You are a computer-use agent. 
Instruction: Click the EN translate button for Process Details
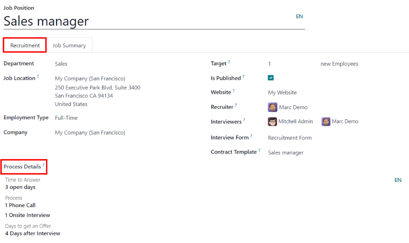(x=398, y=180)
